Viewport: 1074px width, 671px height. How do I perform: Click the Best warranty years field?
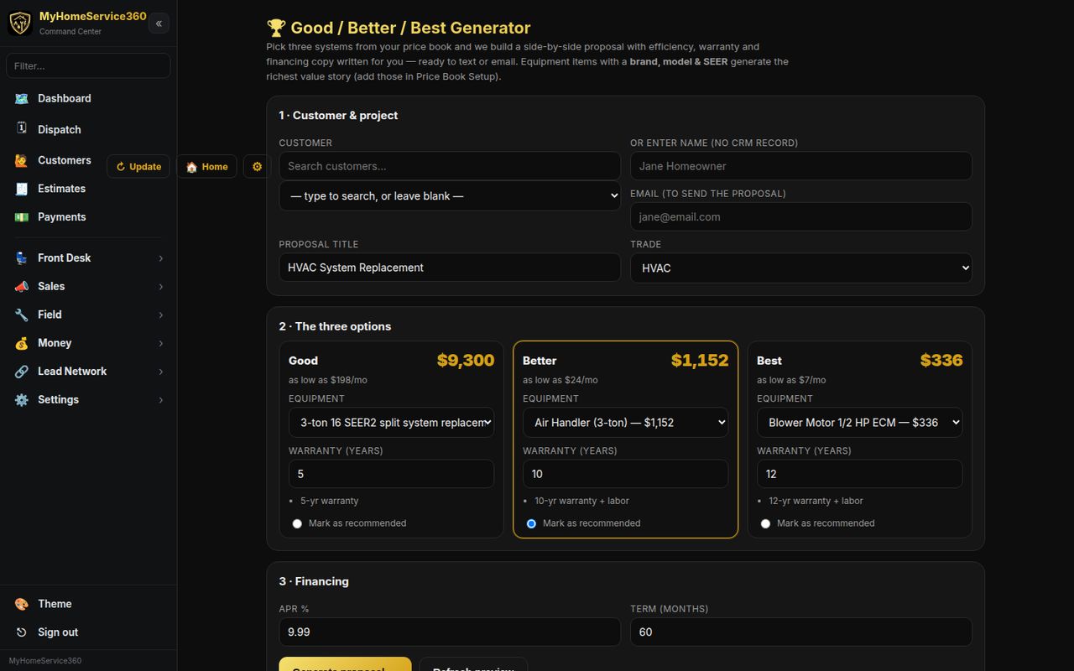click(860, 474)
